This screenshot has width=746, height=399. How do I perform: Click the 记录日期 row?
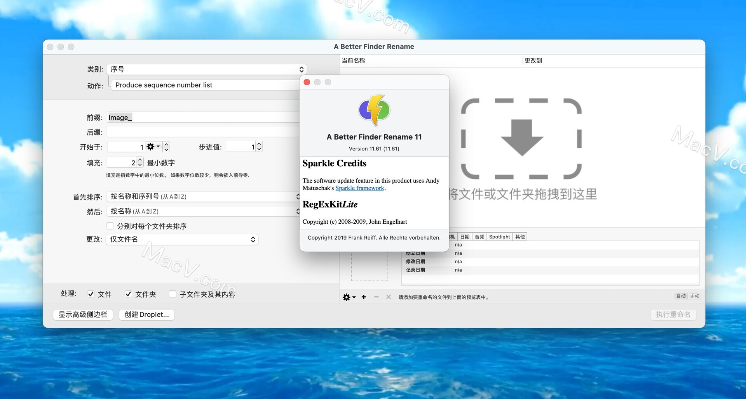pos(550,270)
